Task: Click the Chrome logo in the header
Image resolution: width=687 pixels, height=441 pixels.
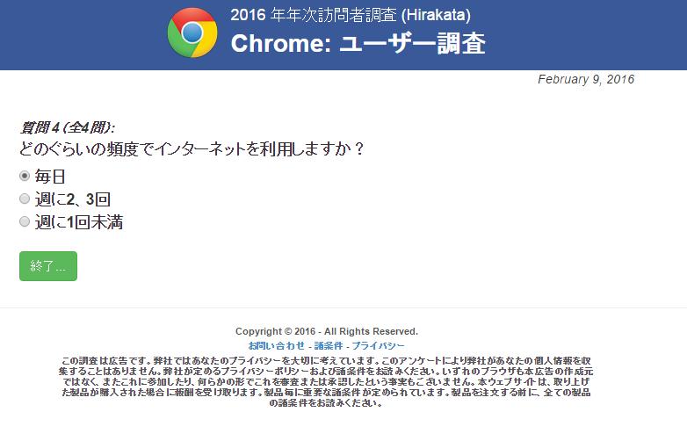Action: tap(192, 33)
